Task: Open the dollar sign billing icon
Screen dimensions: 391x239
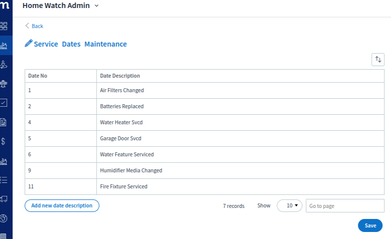Action: [x=3, y=141]
